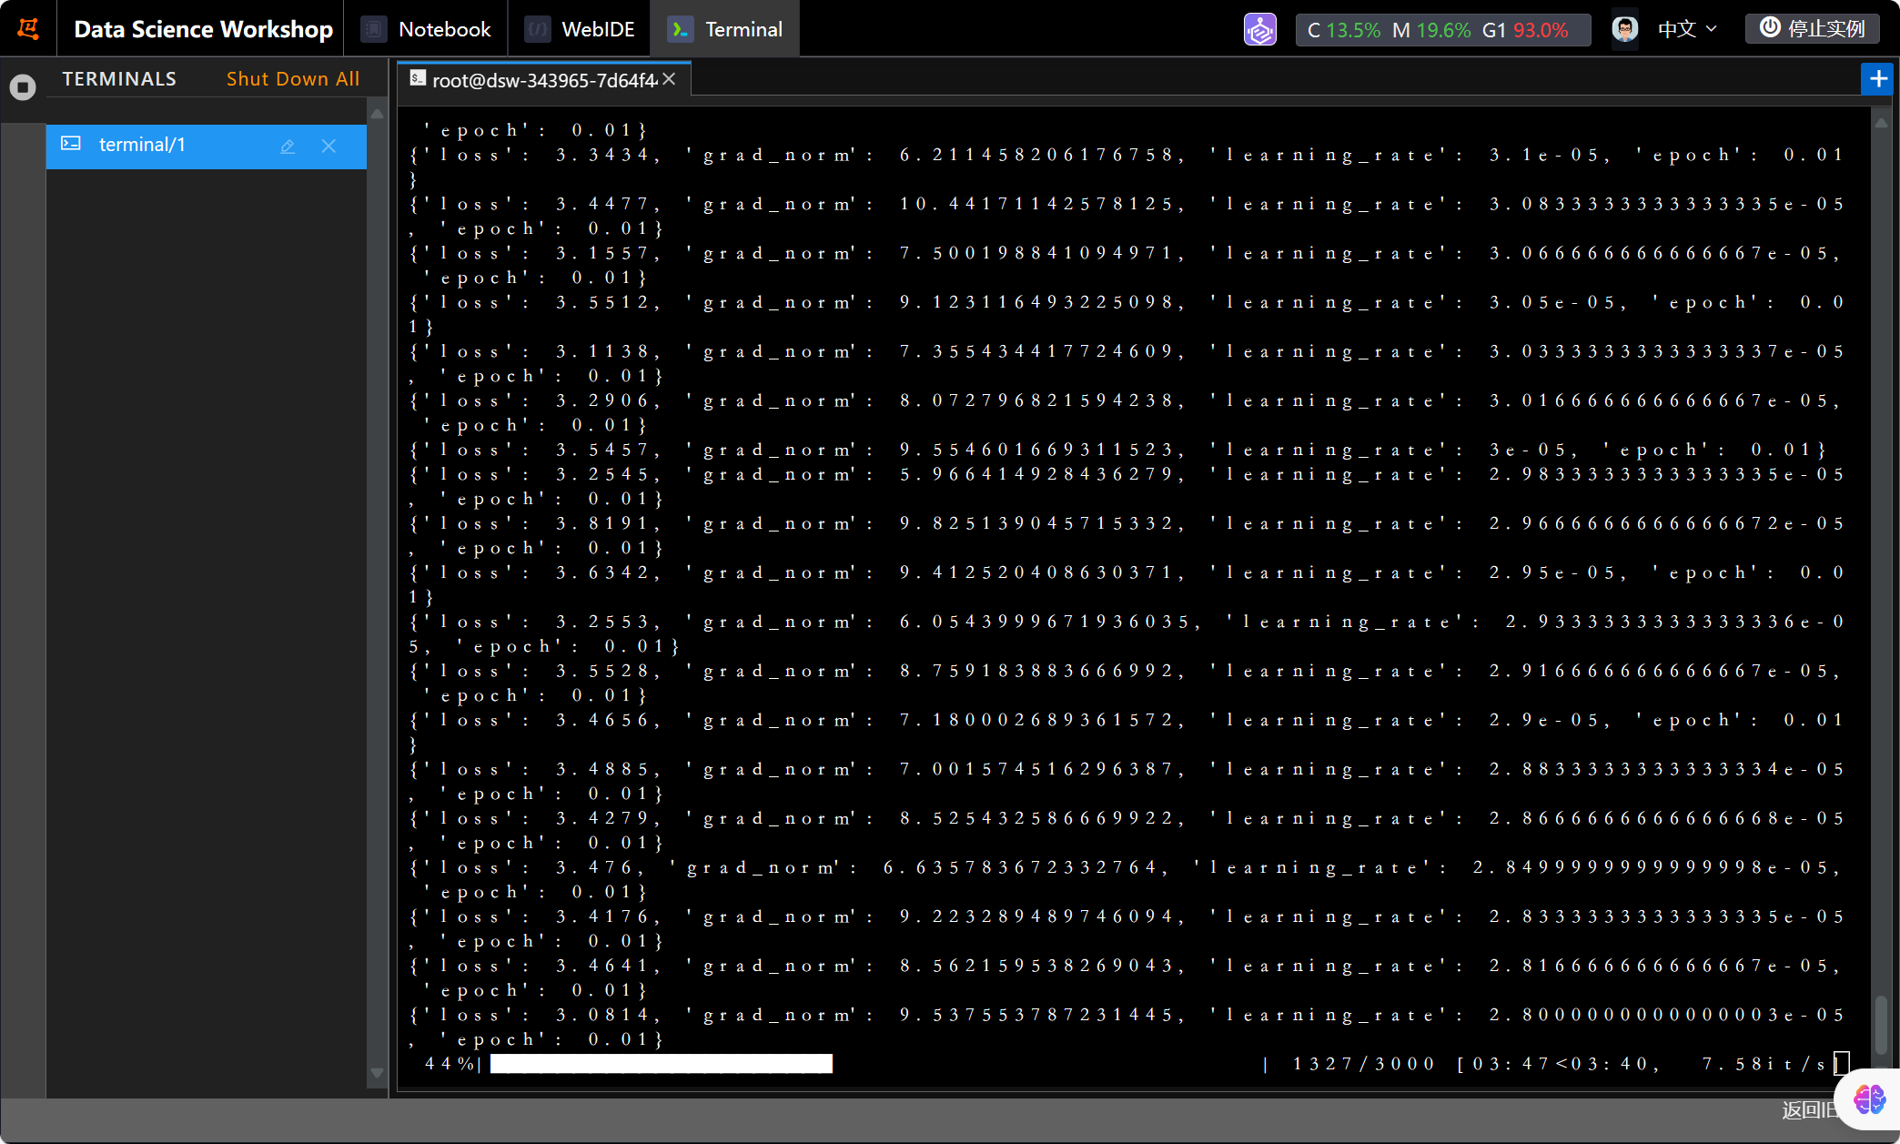Click the 返回旧 link at bottom right
Viewport: 1900px width, 1144px height.
tap(1806, 1110)
